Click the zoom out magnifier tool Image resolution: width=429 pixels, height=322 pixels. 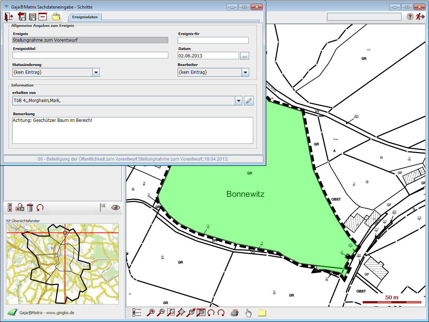coord(161,313)
